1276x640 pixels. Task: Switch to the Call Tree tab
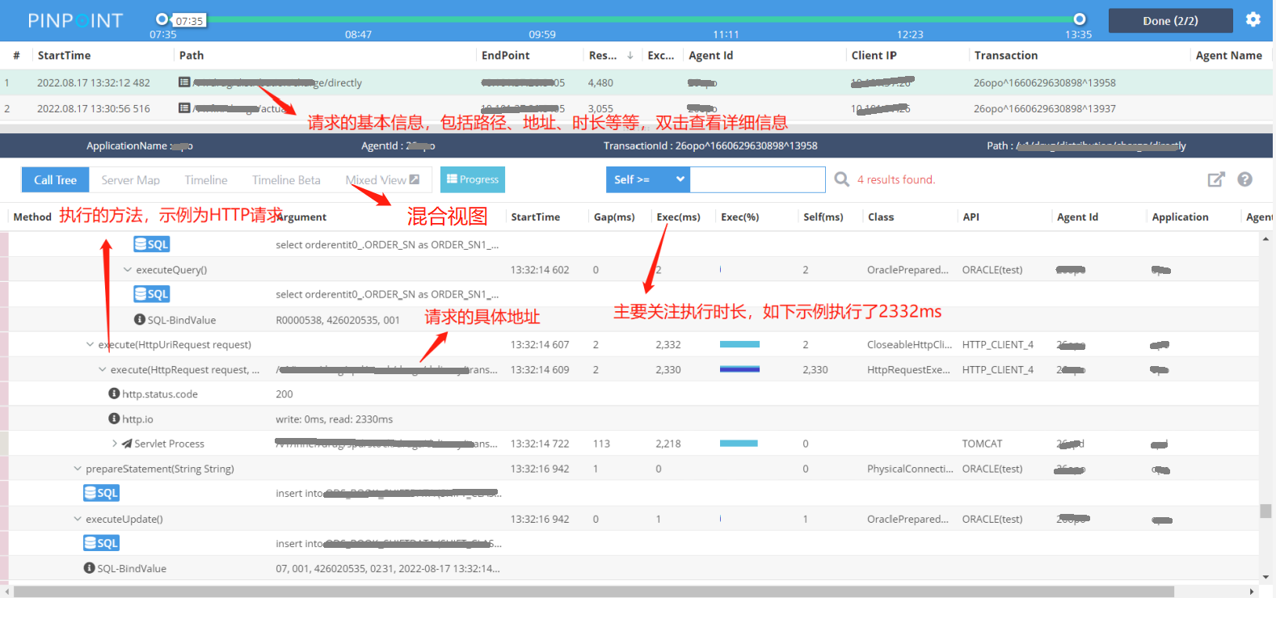click(55, 180)
